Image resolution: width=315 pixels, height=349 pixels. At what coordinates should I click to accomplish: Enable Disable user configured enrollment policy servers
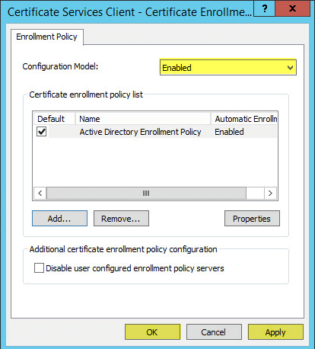tap(39, 268)
